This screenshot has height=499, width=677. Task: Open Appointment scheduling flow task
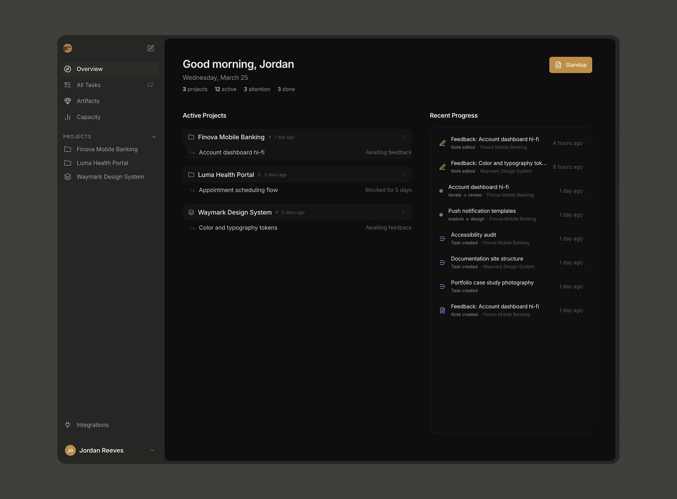click(299, 190)
